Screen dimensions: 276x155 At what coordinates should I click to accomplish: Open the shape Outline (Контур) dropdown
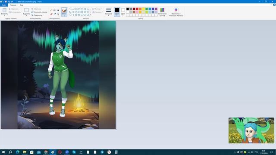[97, 9]
